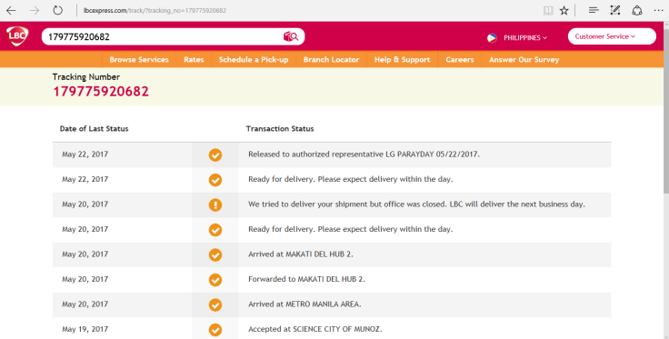Open the Customer Service dropdown
Screen dimensions: 669x339
(x=612, y=36)
